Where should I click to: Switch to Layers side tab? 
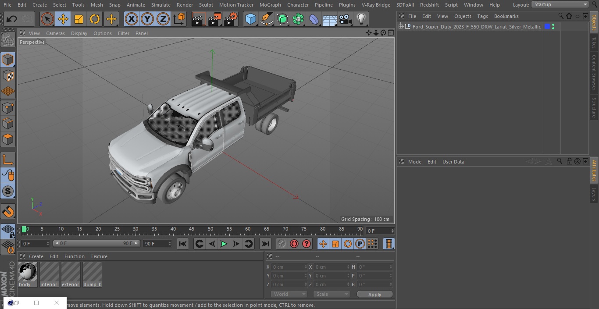pyautogui.click(x=594, y=194)
